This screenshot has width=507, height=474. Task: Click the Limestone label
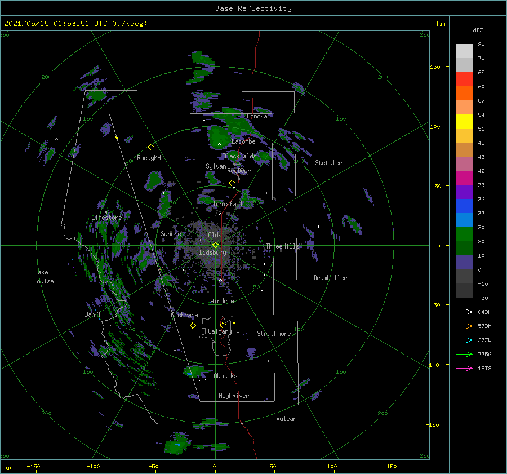(x=106, y=218)
